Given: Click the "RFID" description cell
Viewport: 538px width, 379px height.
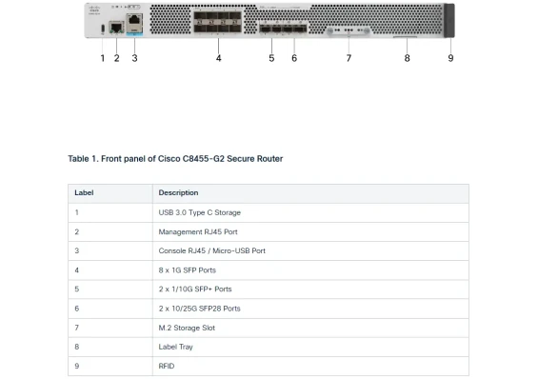Looking at the screenshot, I should [310, 366].
